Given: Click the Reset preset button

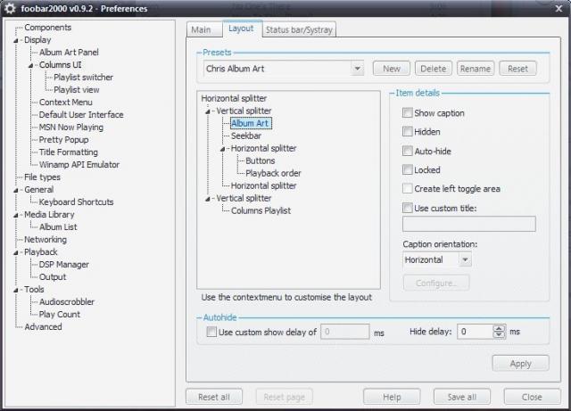Looking at the screenshot, I should (517, 69).
